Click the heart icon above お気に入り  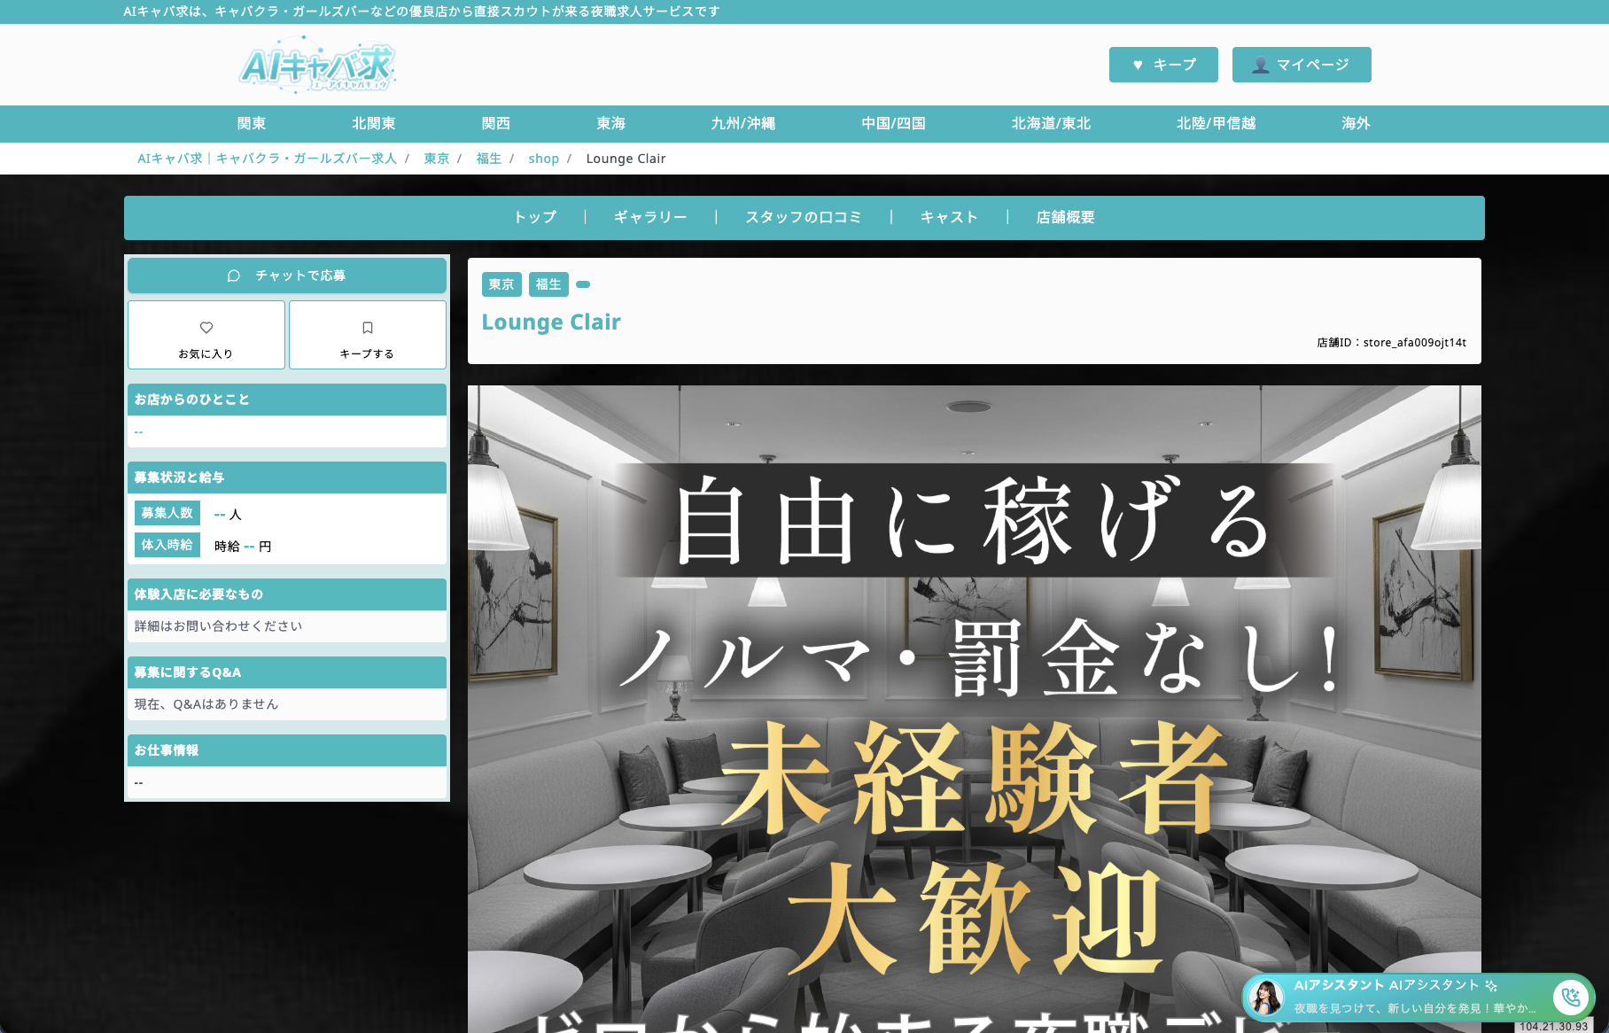coord(206,328)
